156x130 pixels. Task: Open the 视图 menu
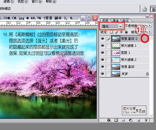pos(23,2)
